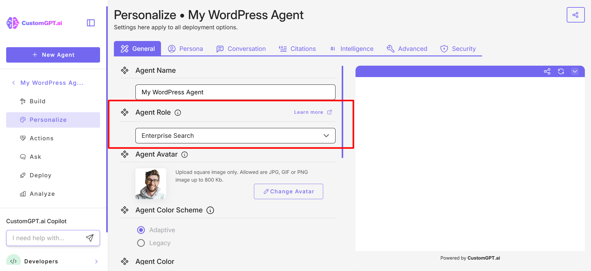Click the external link icon beside Learn more
Screen dimensions: 591x271
coord(330,112)
